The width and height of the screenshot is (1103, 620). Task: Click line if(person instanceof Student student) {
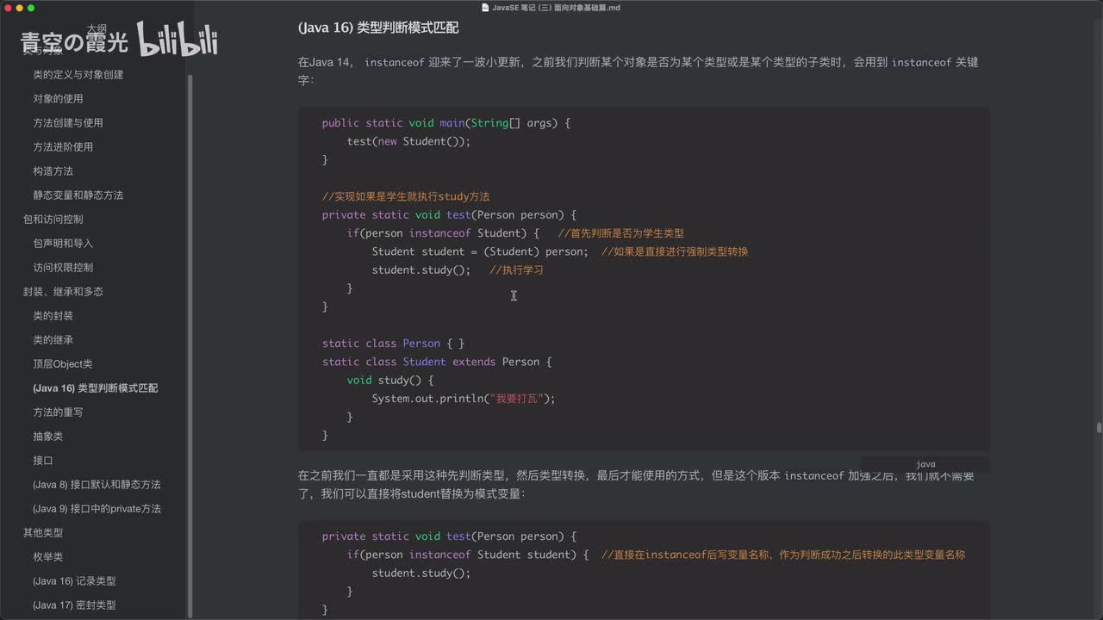point(468,555)
